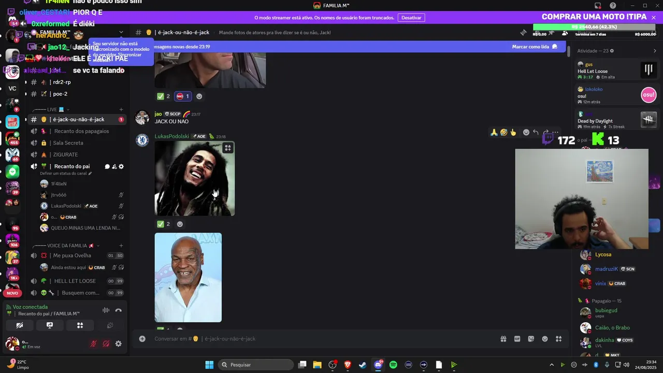
Task: Open soundboard in voice panel
Action: point(110,325)
